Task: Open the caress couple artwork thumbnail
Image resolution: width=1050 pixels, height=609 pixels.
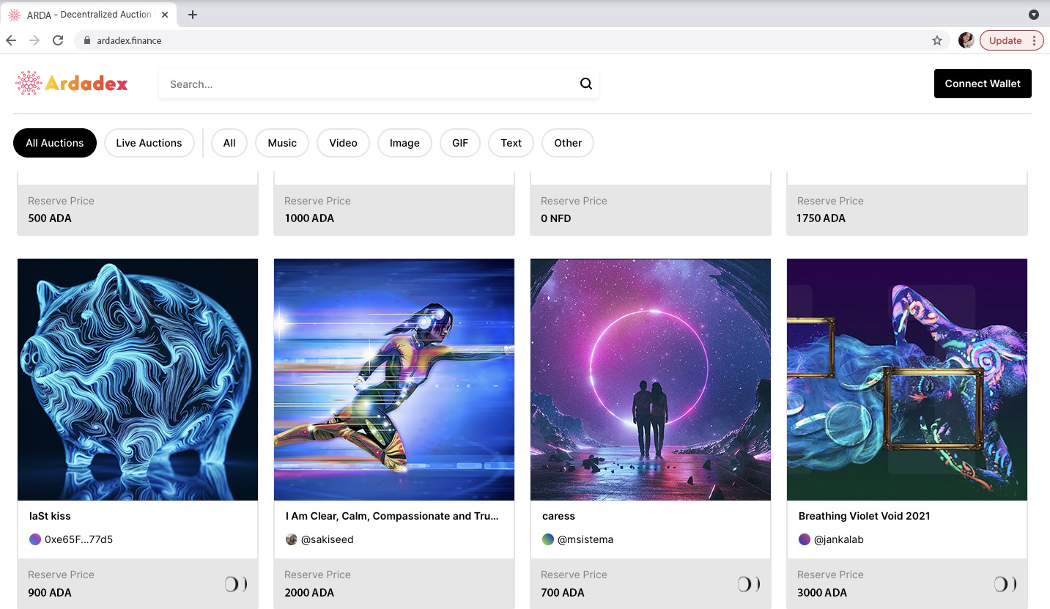Action: tap(651, 380)
